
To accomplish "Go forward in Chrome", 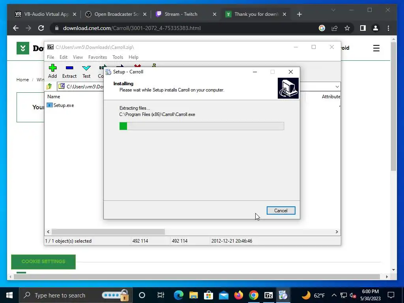I will tap(28, 28).
